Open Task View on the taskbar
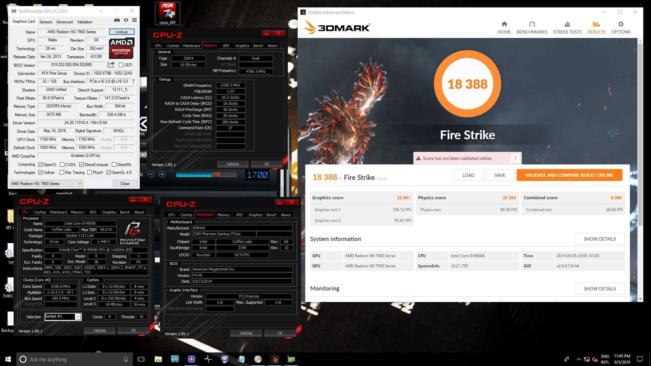 click(x=141, y=359)
